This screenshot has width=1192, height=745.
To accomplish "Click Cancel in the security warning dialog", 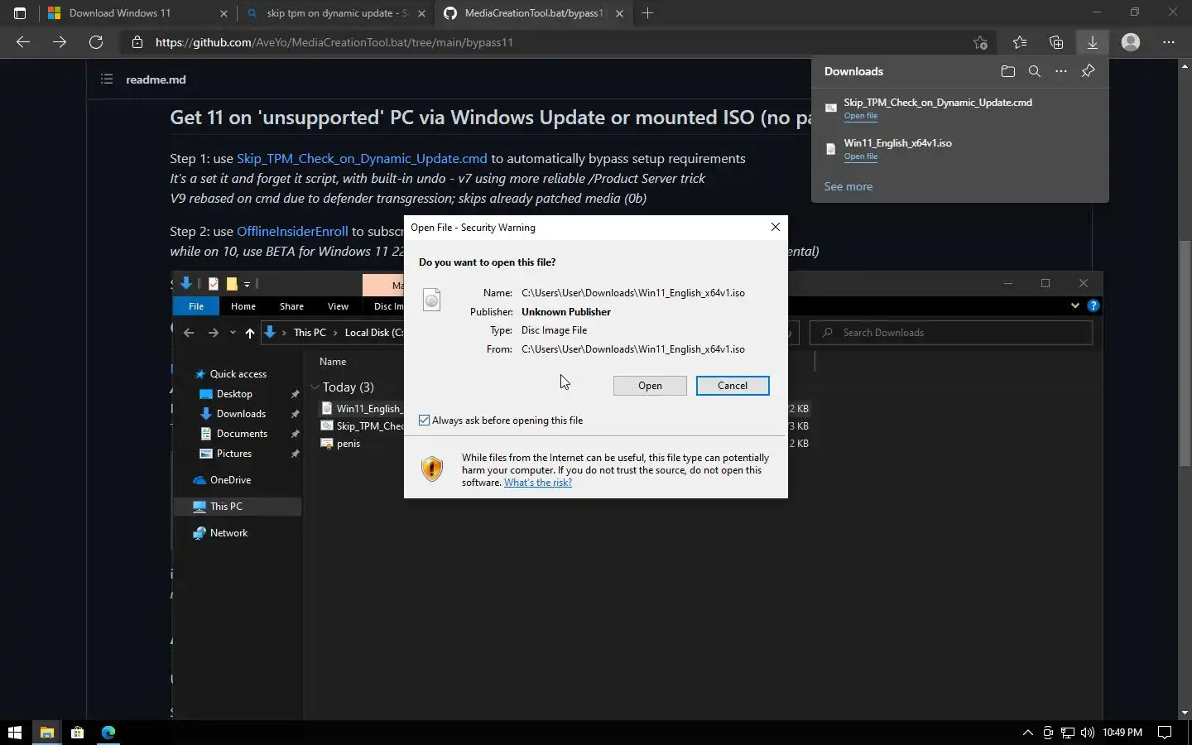I will click(733, 386).
